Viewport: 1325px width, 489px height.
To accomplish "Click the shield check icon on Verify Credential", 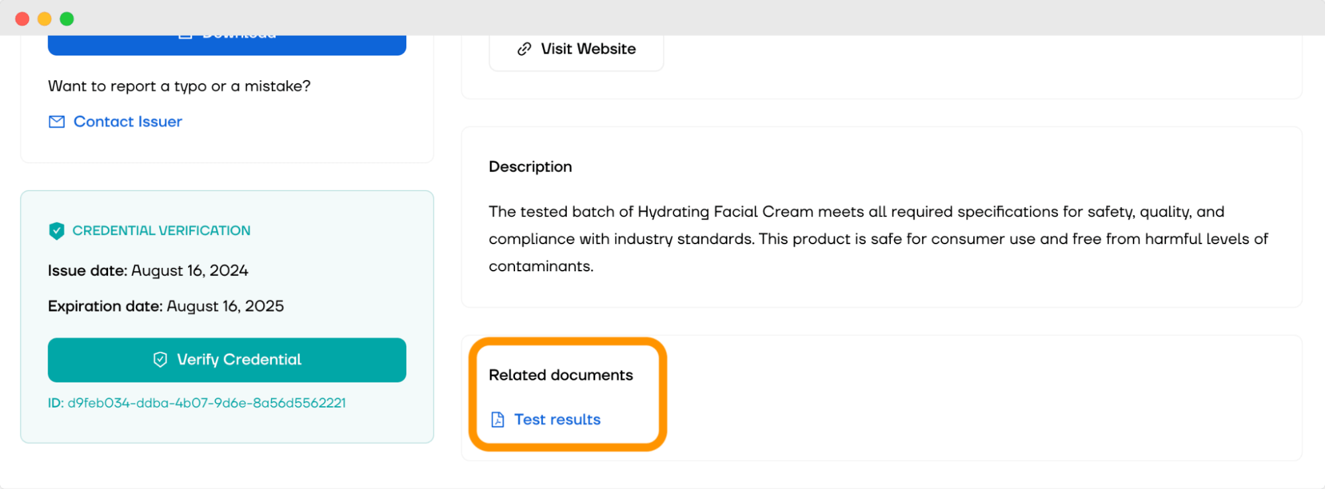I will [x=160, y=359].
